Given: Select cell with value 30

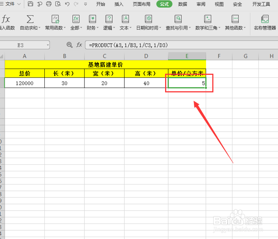Looking at the screenshot, I should pyautogui.click(x=65, y=83).
